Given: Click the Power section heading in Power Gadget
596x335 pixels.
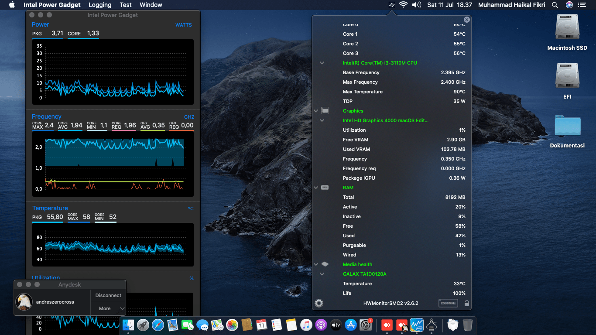Looking at the screenshot, I should 41,24.
